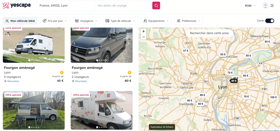
Task: Open the white motorhome photo
Action: pyautogui.click(x=102, y=110)
